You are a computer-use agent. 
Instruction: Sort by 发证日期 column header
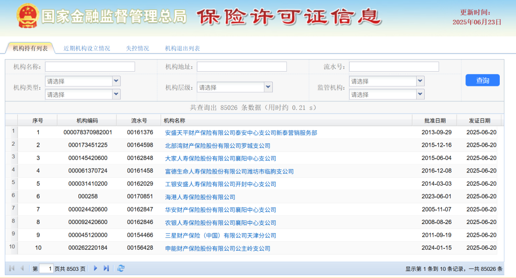480,120
